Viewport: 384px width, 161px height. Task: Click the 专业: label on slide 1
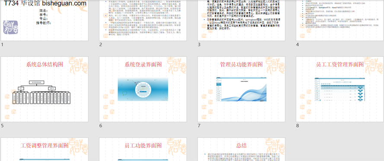point(43,19)
